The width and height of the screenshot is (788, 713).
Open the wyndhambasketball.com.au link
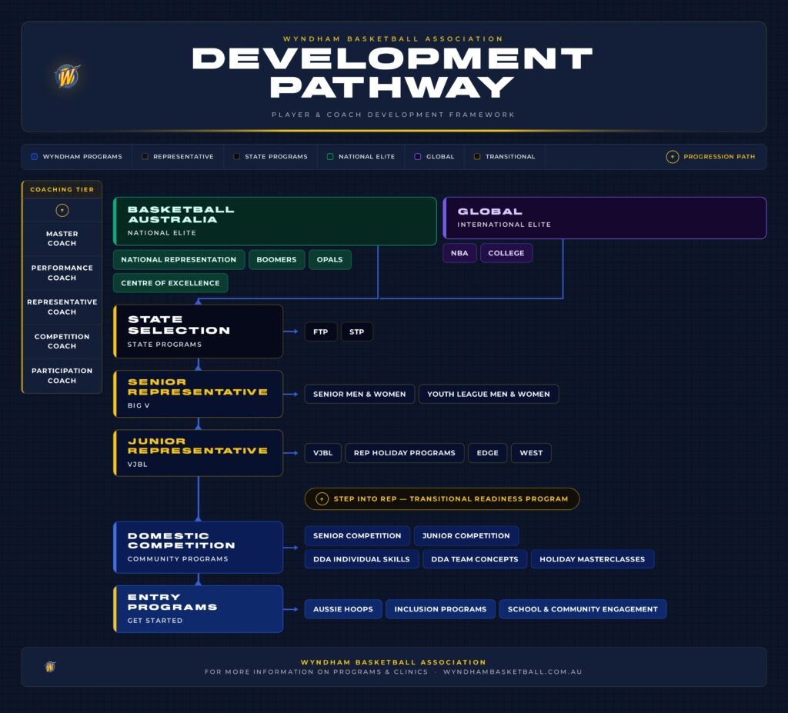coord(513,671)
